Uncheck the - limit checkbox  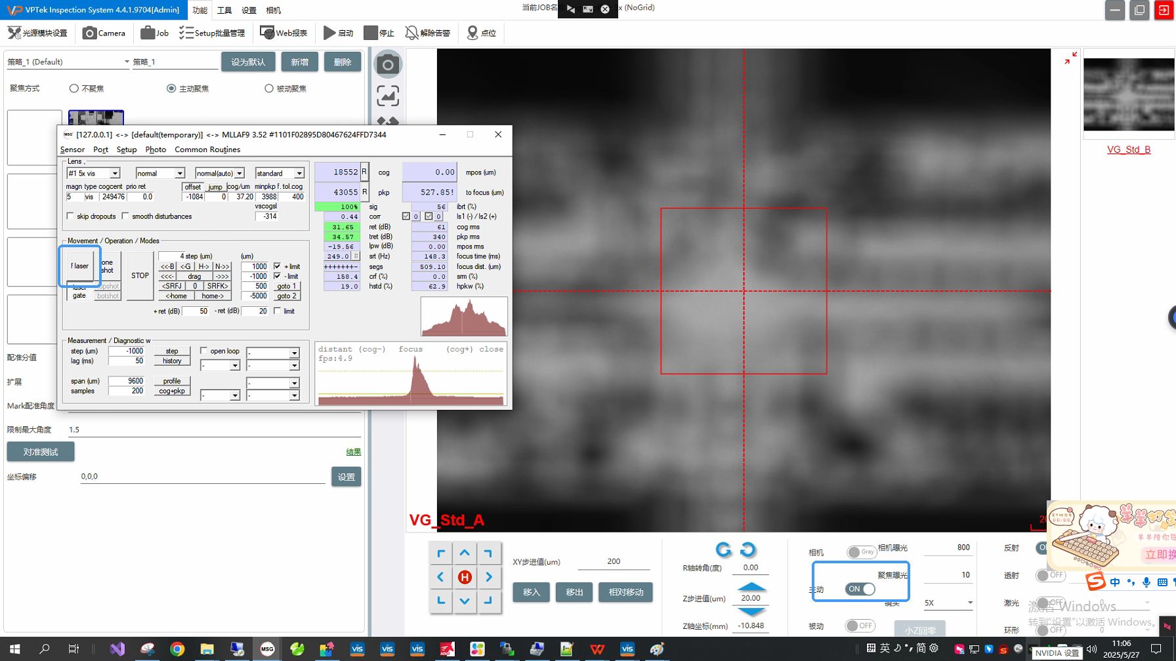[x=278, y=276]
